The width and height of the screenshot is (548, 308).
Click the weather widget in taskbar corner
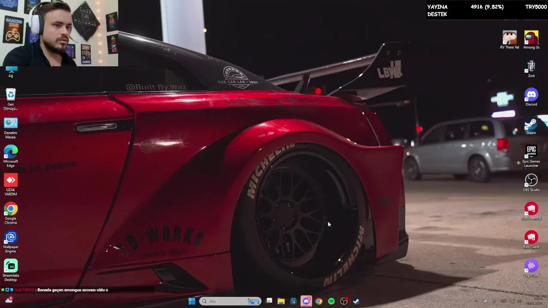[x=8, y=300]
